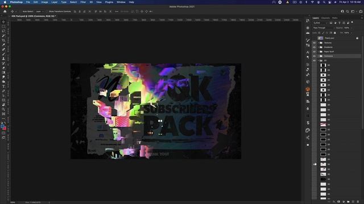The width and height of the screenshot is (364, 204).
Task: Toggle visibility of Textures group
Action: [x=314, y=43]
